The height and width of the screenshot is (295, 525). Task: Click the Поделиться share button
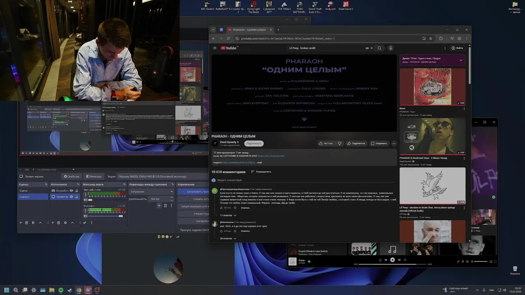pos(356,143)
